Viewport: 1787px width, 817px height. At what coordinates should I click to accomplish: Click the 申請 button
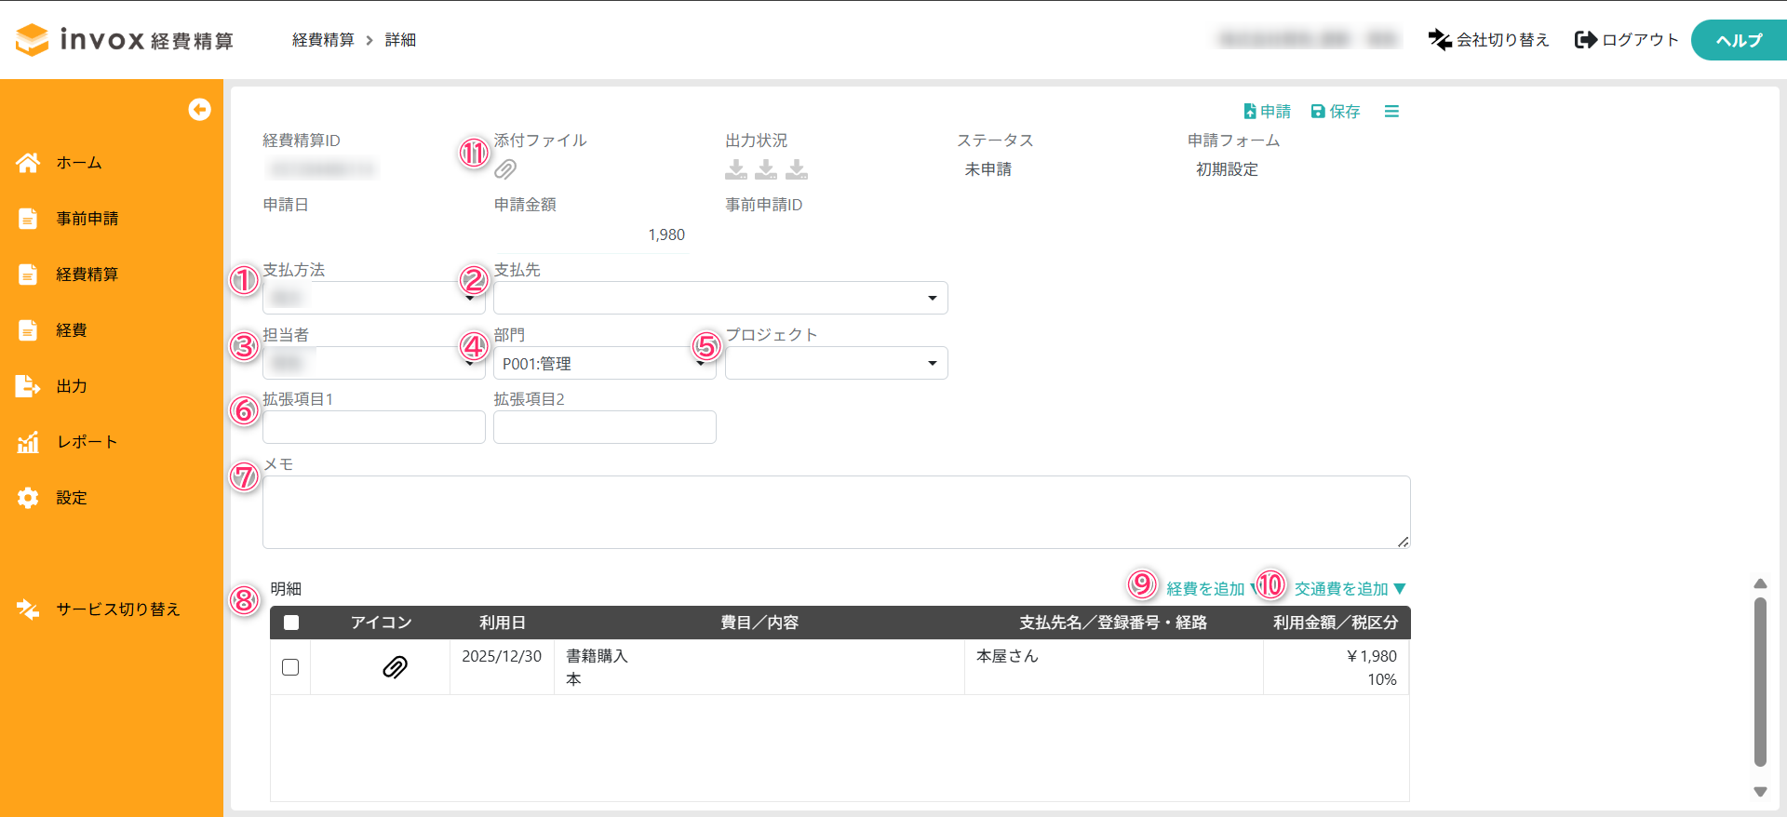1267,112
